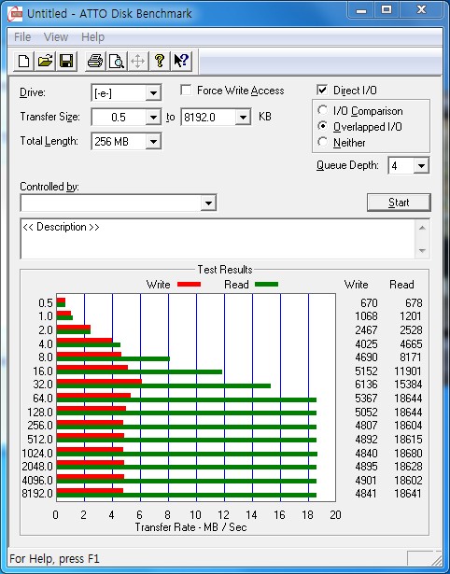Click the write value 4025

pos(366,344)
